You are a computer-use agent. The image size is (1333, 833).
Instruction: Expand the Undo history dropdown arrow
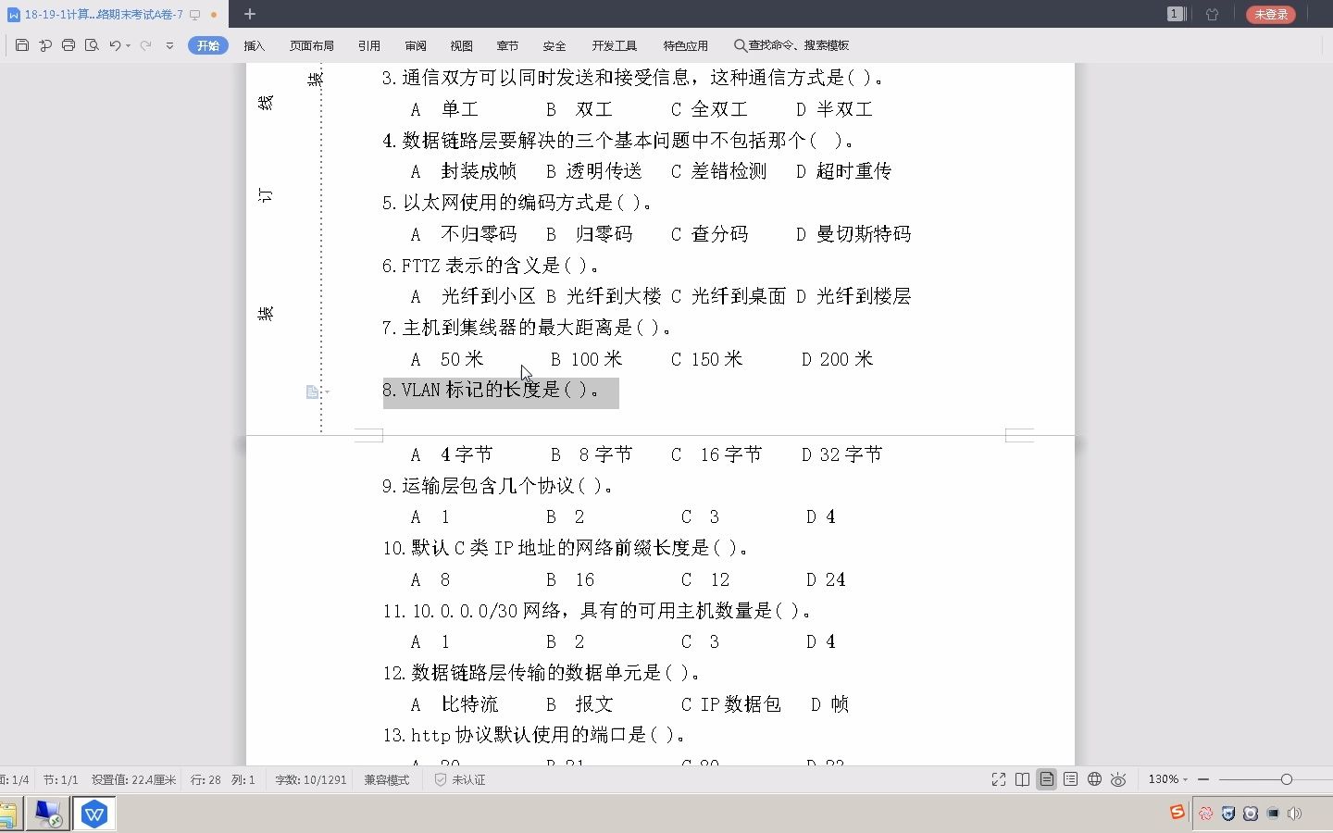click(x=128, y=45)
